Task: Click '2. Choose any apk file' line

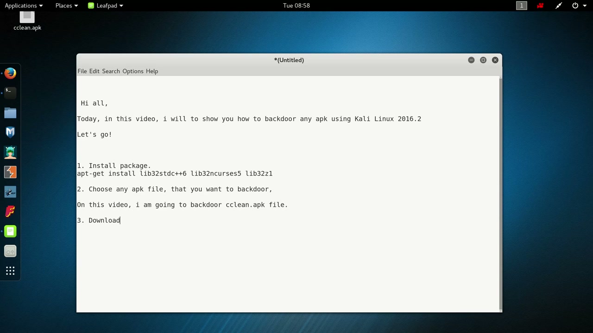Action: click(x=175, y=189)
